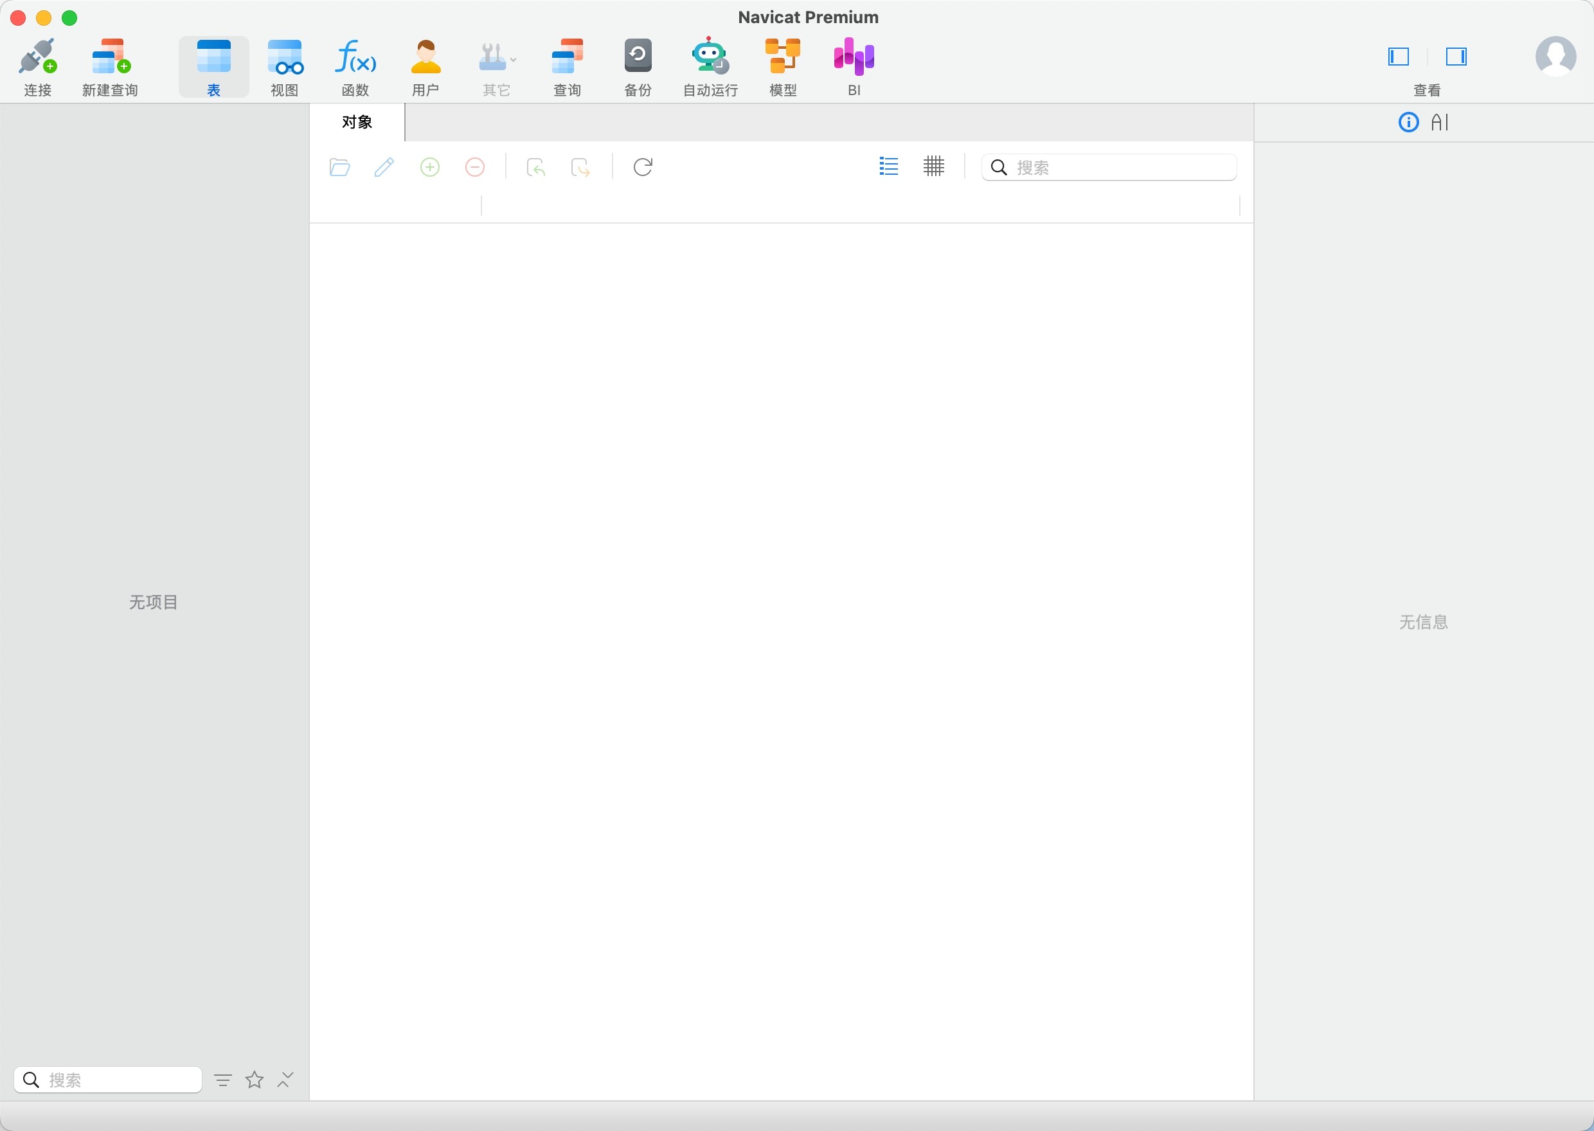This screenshot has height=1131, width=1594.
Task: Toggle the right information pane view
Action: coord(1456,57)
